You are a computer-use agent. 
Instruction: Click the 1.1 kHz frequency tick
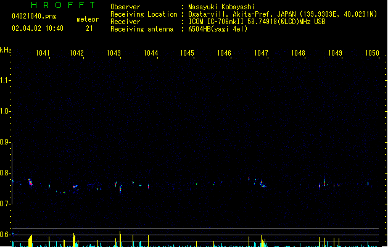[x=5, y=80]
